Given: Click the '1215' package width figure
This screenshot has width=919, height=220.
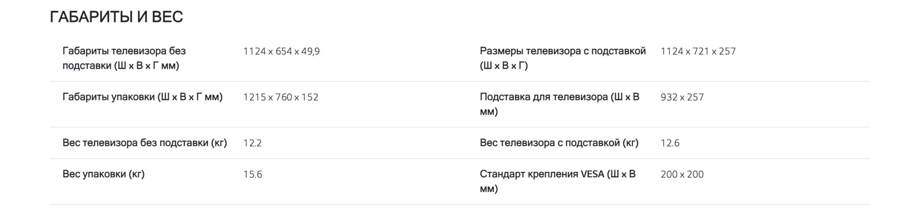Looking at the screenshot, I should tap(254, 98).
